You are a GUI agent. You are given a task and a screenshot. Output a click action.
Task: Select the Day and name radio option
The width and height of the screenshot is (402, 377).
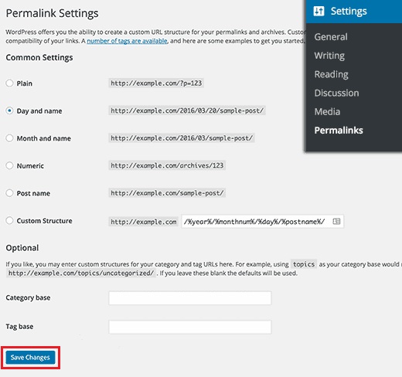click(9, 110)
